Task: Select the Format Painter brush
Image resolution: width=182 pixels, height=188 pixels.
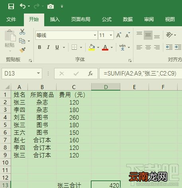Action: pos(22,50)
